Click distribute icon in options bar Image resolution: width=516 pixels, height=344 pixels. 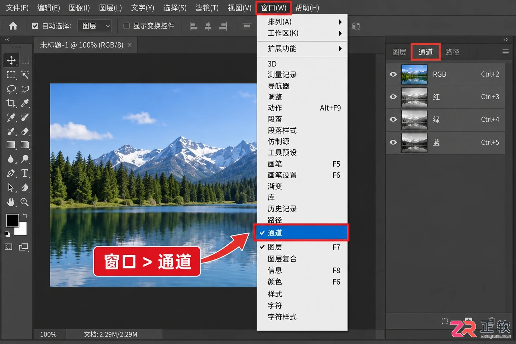(x=247, y=26)
